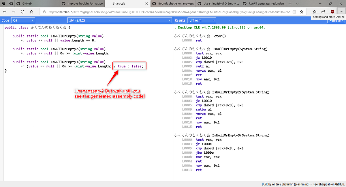This screenshot has width=346, height=187.
Task: Toggle the uBlock Origin extension shield
Action: [332, 12]
